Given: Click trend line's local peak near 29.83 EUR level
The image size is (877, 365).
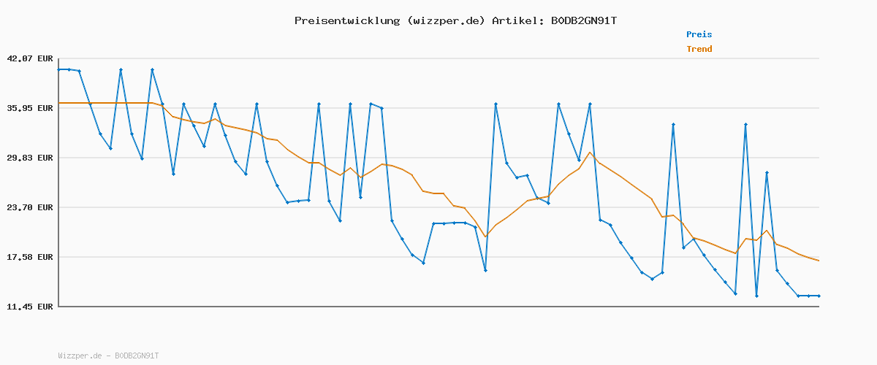Looking at the screenshot, I should (x=590, y=153).
